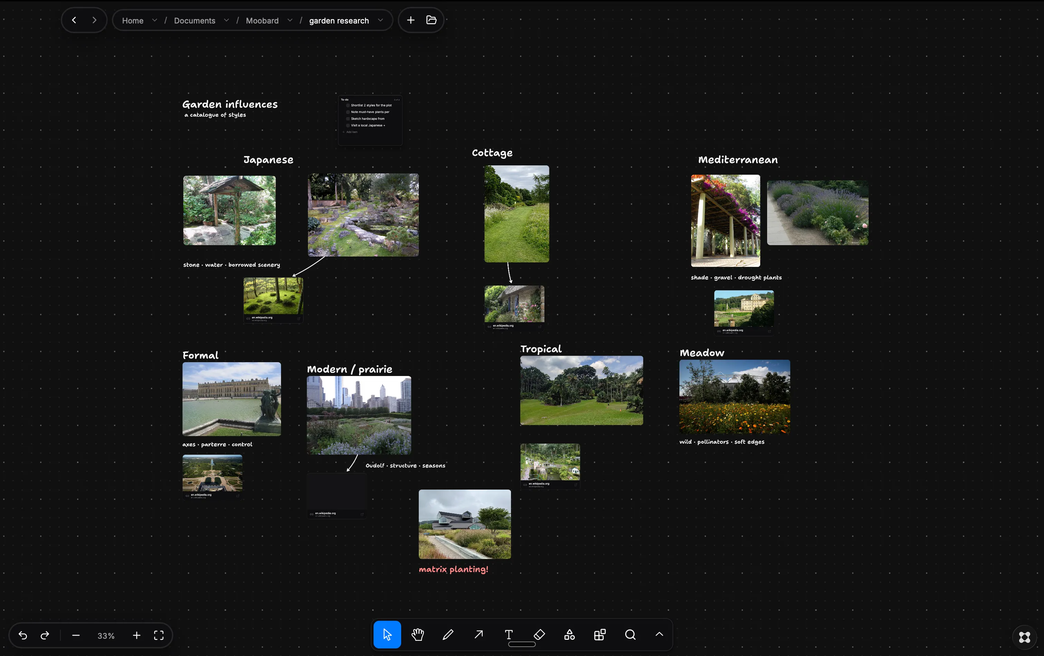
Task: Open en.wikipedia.org link under cottage image
Action: [x=503, y=326]
